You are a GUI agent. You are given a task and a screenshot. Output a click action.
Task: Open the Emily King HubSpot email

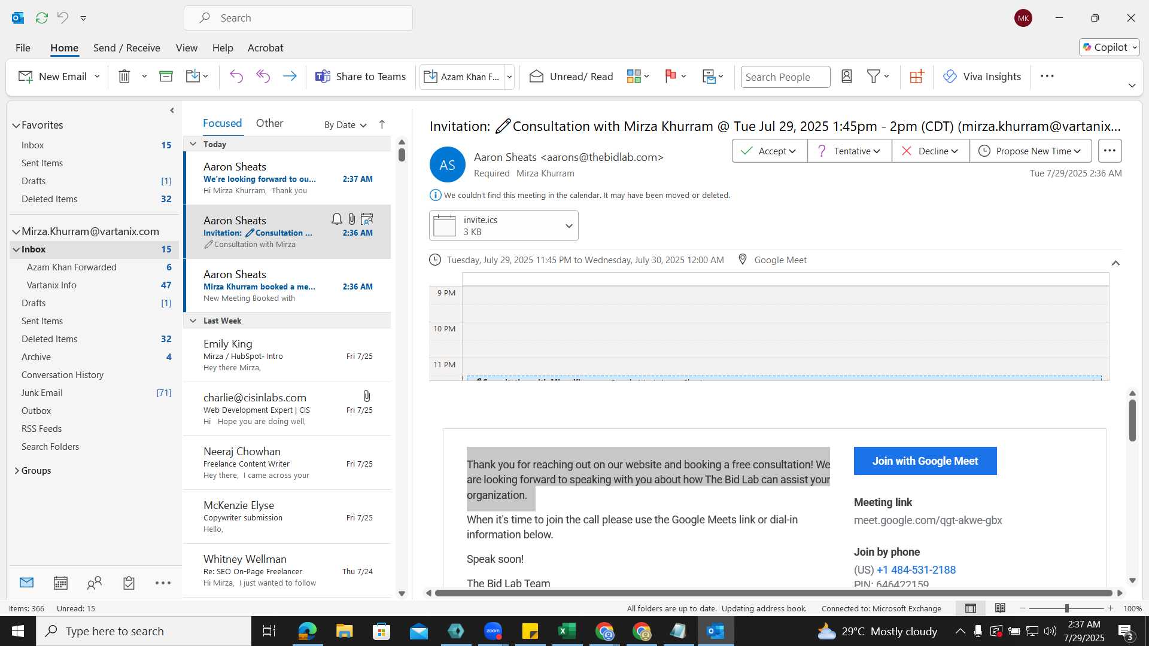coord(287,355)
